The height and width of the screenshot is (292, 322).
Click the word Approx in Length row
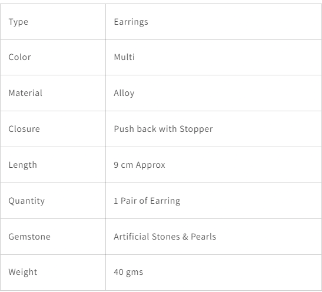151,165
